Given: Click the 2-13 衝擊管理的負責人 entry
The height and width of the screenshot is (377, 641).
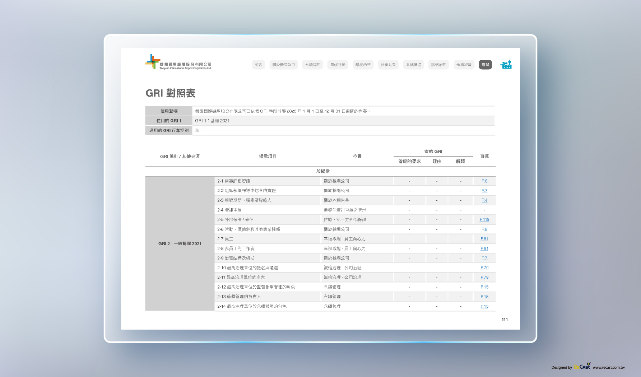Looking at the screenshot, I should [239, 297].
